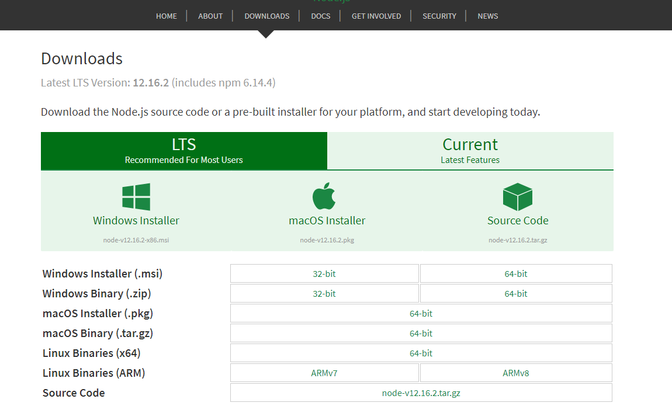Open the GET INVOLVED nav item
This screenshot has height=413, width=672.
(376, 16)
